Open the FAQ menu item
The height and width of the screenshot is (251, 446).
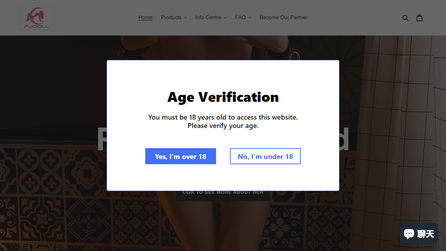point(240,17)
